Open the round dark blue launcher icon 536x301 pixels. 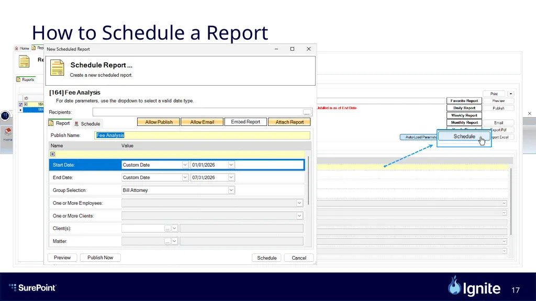5,115
